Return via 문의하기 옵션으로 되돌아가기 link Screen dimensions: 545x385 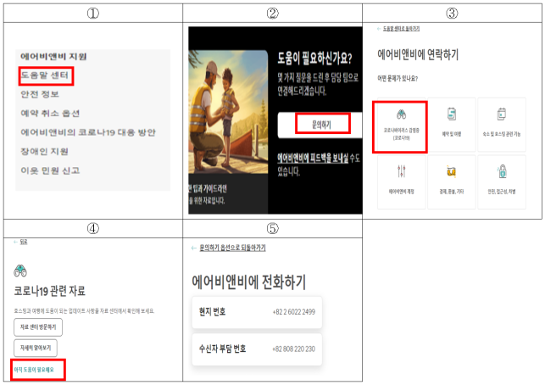tap(232, 248)
